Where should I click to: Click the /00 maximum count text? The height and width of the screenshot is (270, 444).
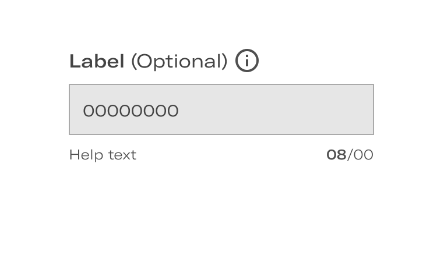coord(360,155)
